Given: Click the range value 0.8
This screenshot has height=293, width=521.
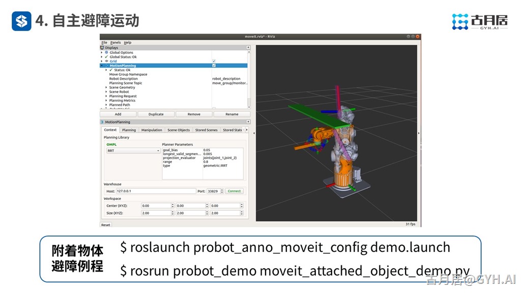Looking at the screenshot, I should click(x=206, y=162).
